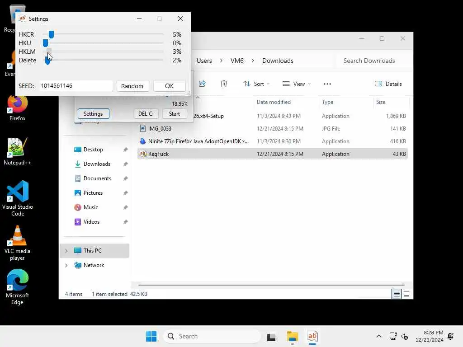Click the IMG_0033 JPG file icon
Viewport: 463px width, 347px height.
(x=143, y=129)
